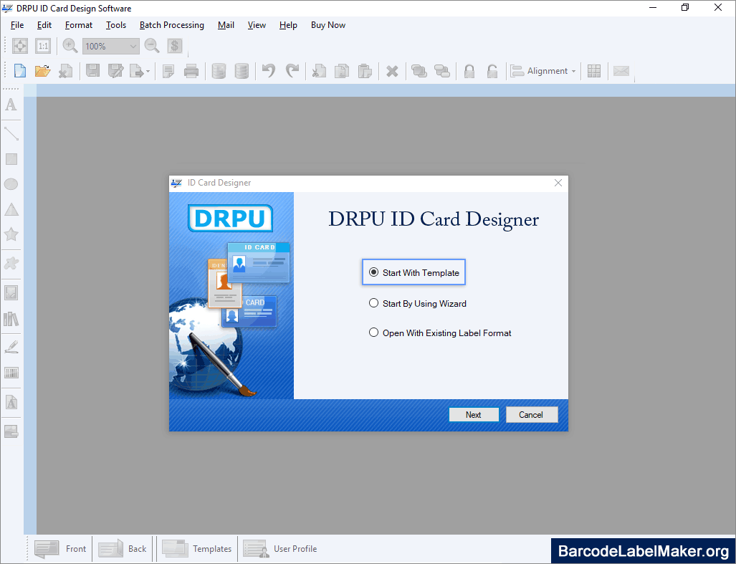The image size is (736, 564).
Task: Click the Next button
Action: tap(474, 415)
